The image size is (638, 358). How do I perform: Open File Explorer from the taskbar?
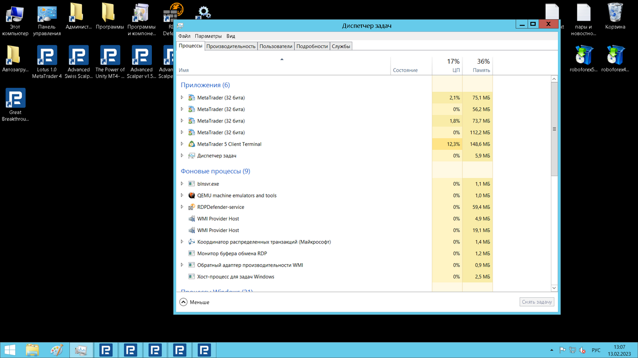click(x=32, y=350)
